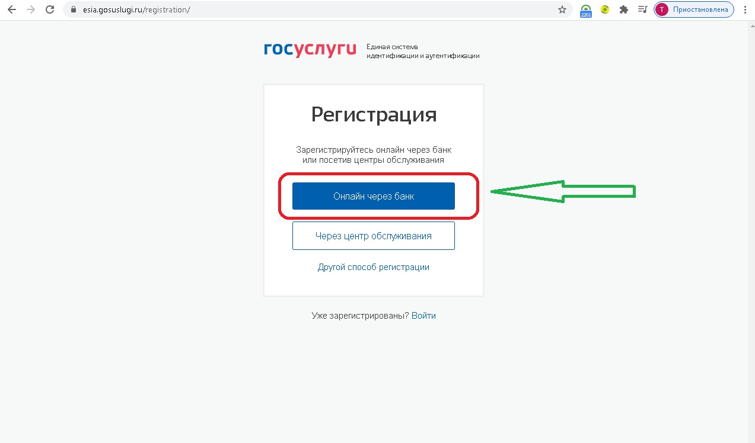Open the green extension icon with badge
Viewport: 755px width, 443px height.
tap(586, 11)
